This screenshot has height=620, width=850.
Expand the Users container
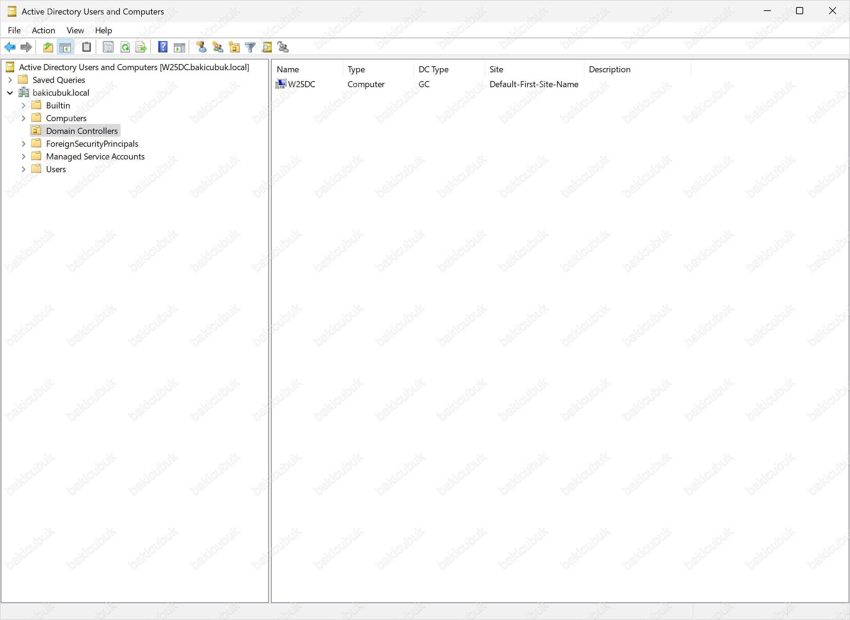(23, 169)
